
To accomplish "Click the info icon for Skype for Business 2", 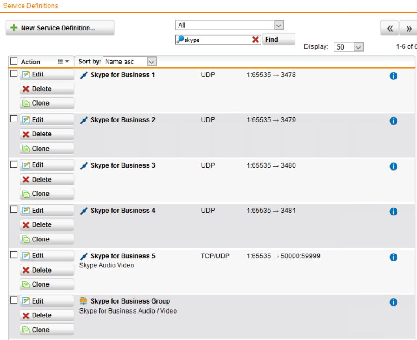I will (x=394, y=121).
